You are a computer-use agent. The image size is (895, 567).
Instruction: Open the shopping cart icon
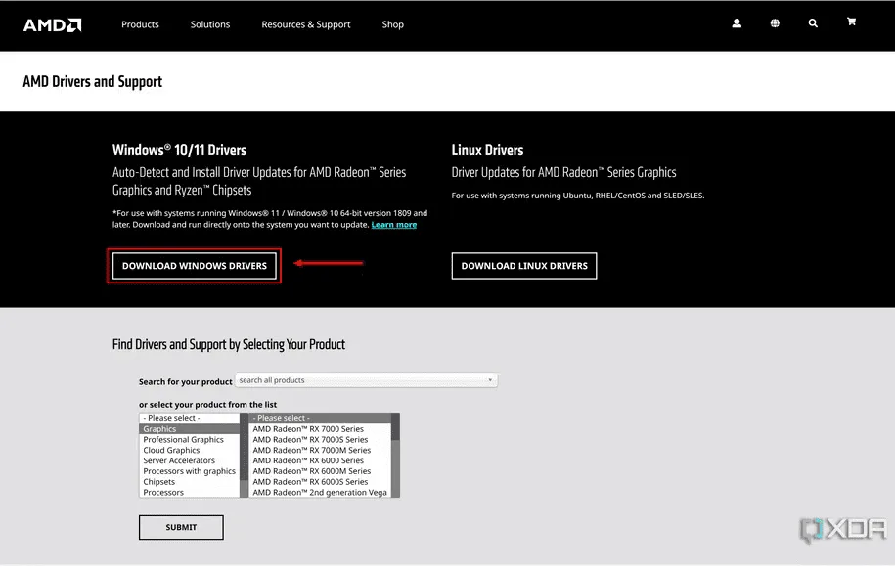[851, 22]
